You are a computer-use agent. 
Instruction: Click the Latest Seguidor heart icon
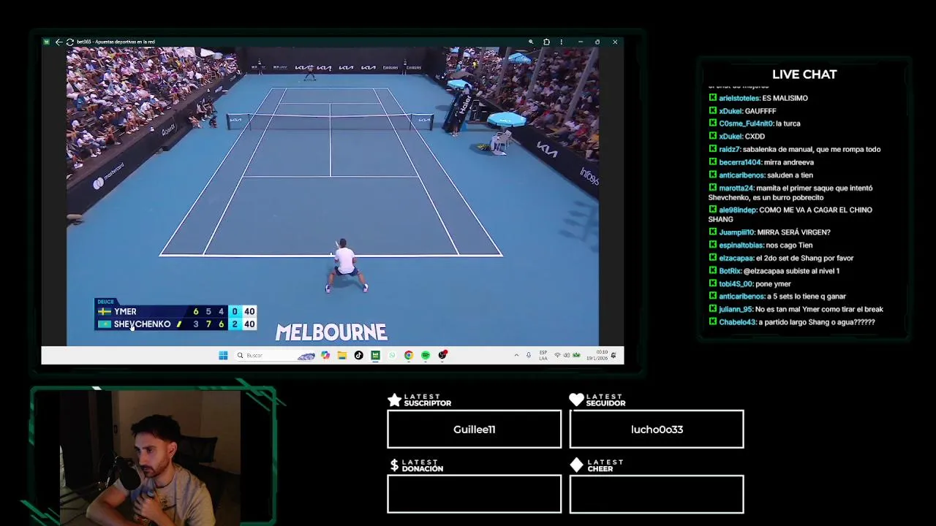point(576,400)
